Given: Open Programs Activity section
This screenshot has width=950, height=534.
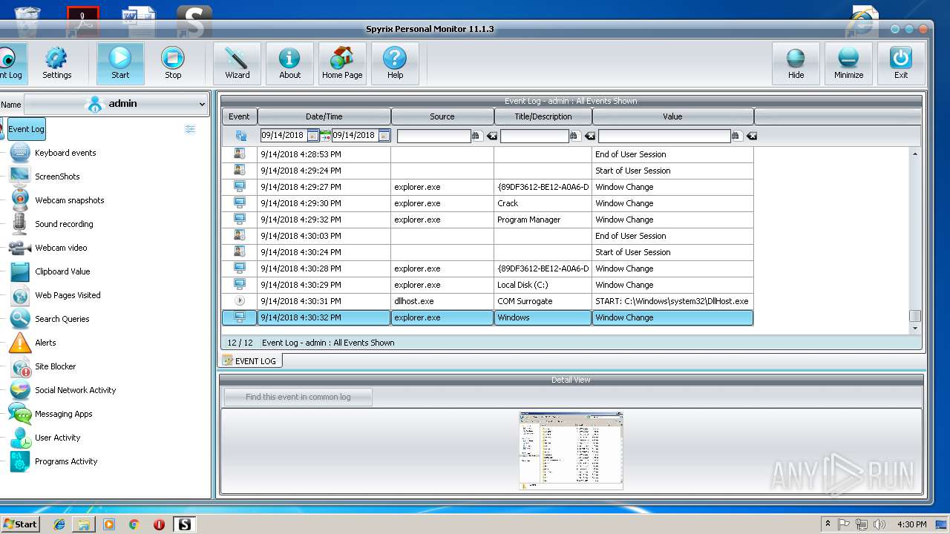Looking at the screenshot, I should [x=66, y=461].
